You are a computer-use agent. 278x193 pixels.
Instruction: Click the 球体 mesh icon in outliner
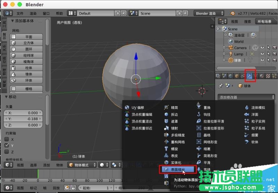(231, 60)
